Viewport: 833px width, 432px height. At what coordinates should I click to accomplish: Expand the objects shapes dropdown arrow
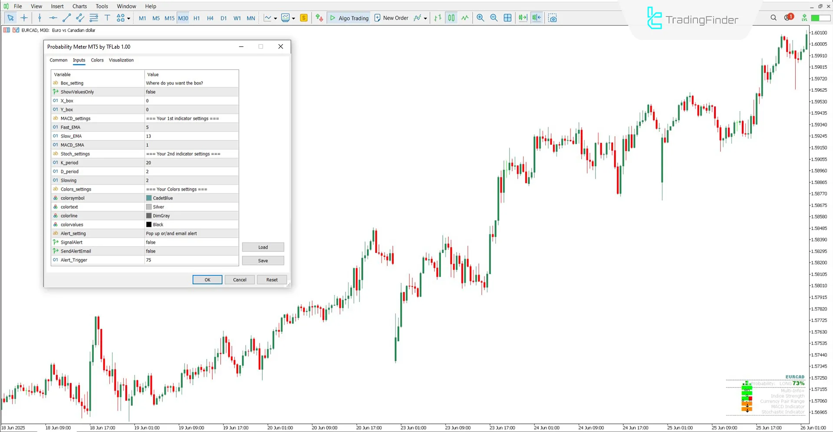128,18
